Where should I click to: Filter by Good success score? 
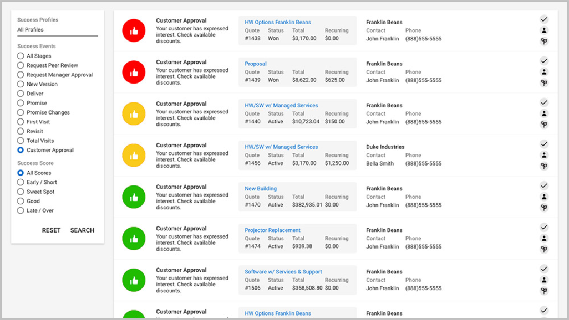[x=21, y=201]
